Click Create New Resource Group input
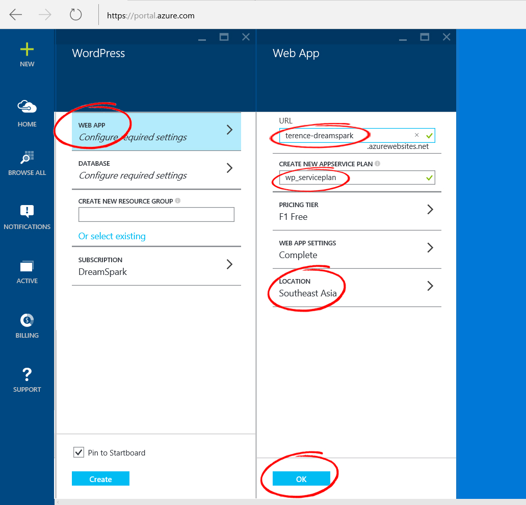 pyautogui.click(x=156, y=215)
